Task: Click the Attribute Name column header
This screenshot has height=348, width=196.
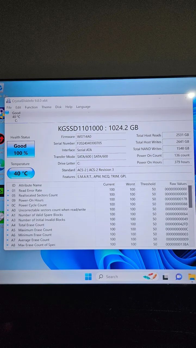Action: coord(30,185)
